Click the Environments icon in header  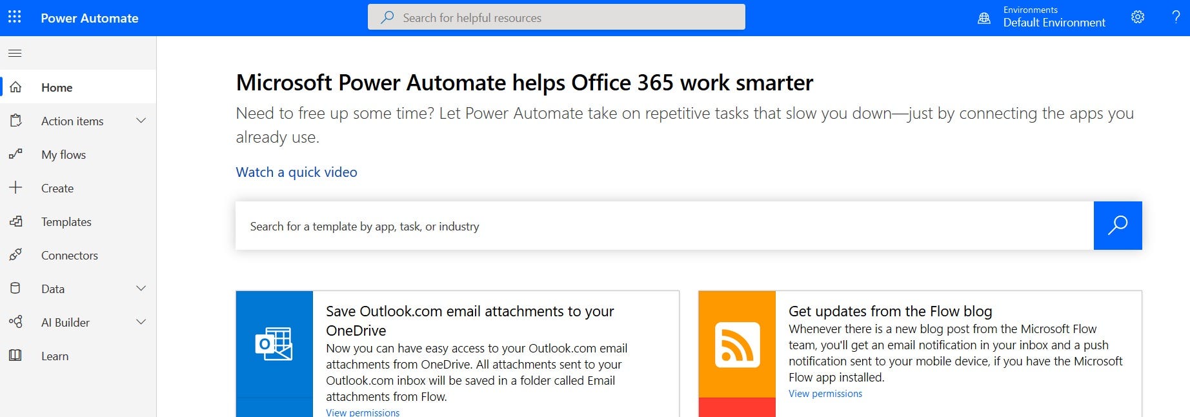pyautogui.click(x=983, y=18)
